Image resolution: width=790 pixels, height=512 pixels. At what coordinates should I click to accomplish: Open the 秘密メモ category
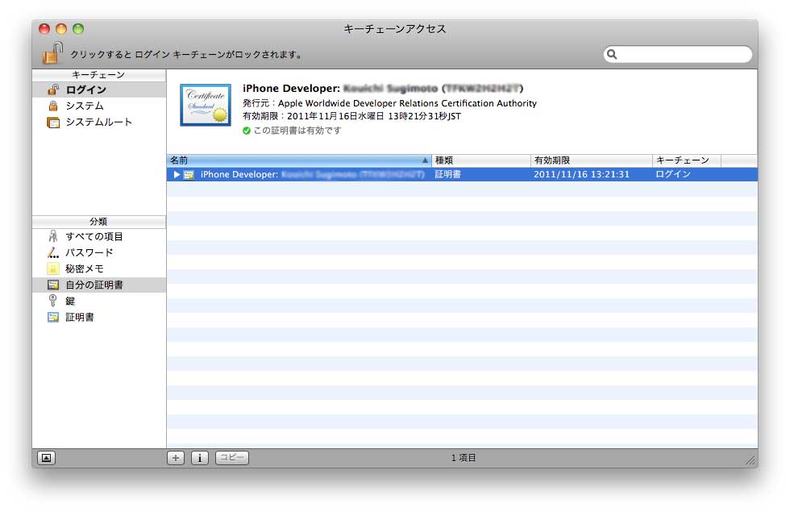tap(84, 268)
